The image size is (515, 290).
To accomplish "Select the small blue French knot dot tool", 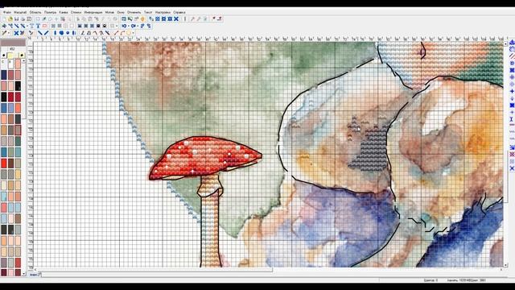I will (x=68, y=33).
